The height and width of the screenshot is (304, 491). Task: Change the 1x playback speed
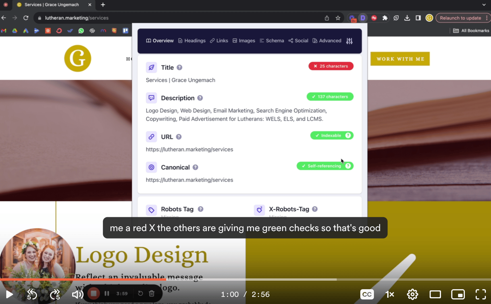[390, 294]
